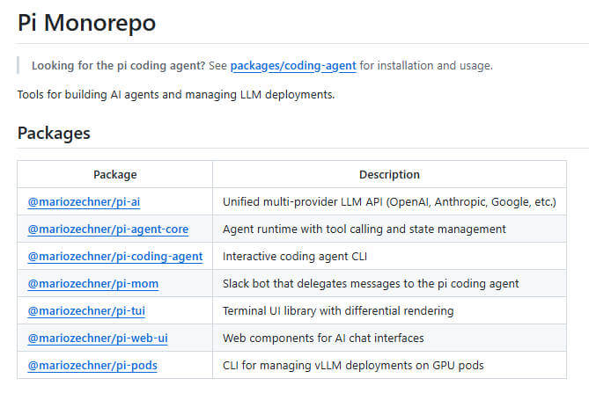Viewport: 589px width, 393px height.
Task: Click the Pi Monorepo heading
Action: coord(87,23)
